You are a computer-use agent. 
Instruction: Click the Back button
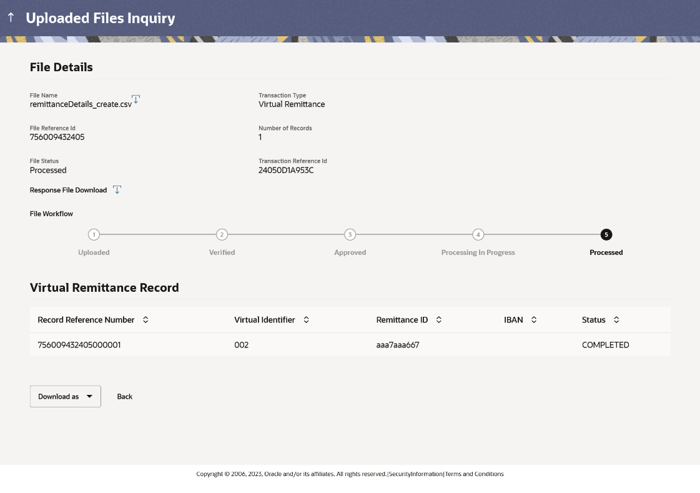click(124, 396)
